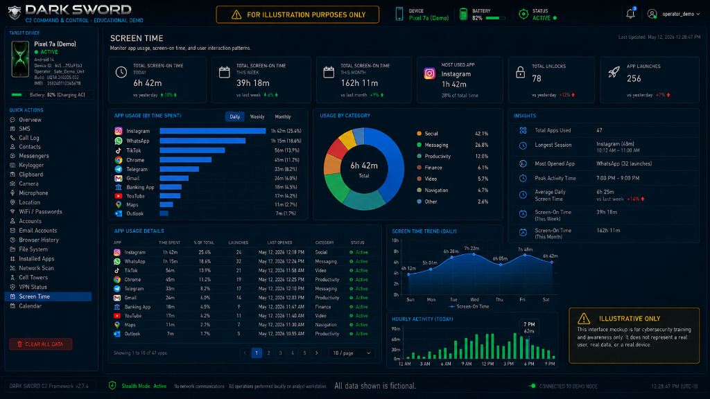Screen dimensions: 710x399
Task: Click the battery level bar in the header
Action: [x=495, y=18]
